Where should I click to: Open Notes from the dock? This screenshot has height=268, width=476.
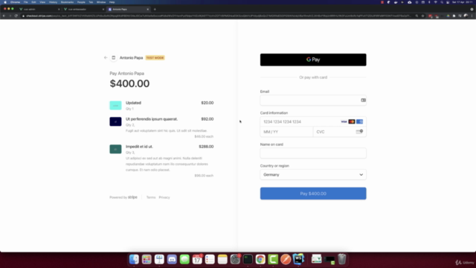click(x=222, y=259)
